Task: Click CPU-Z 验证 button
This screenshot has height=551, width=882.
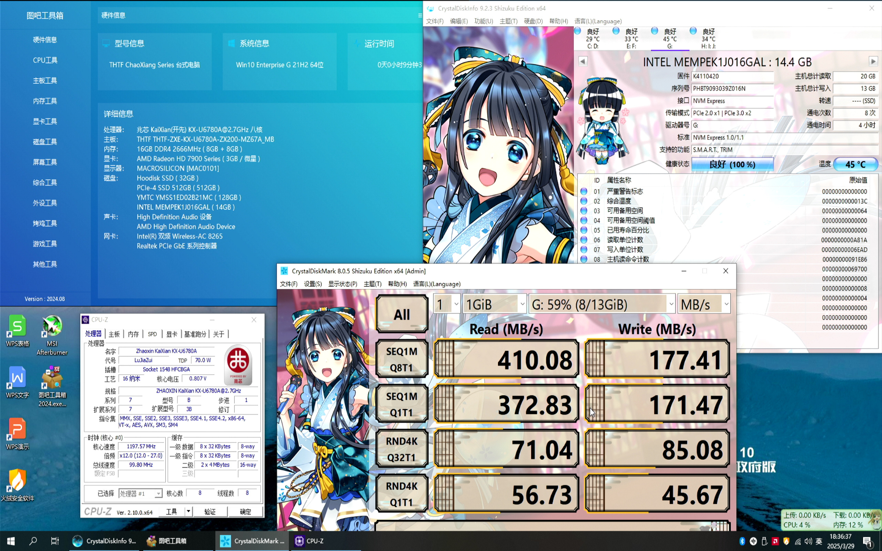Action: (210, 511)
